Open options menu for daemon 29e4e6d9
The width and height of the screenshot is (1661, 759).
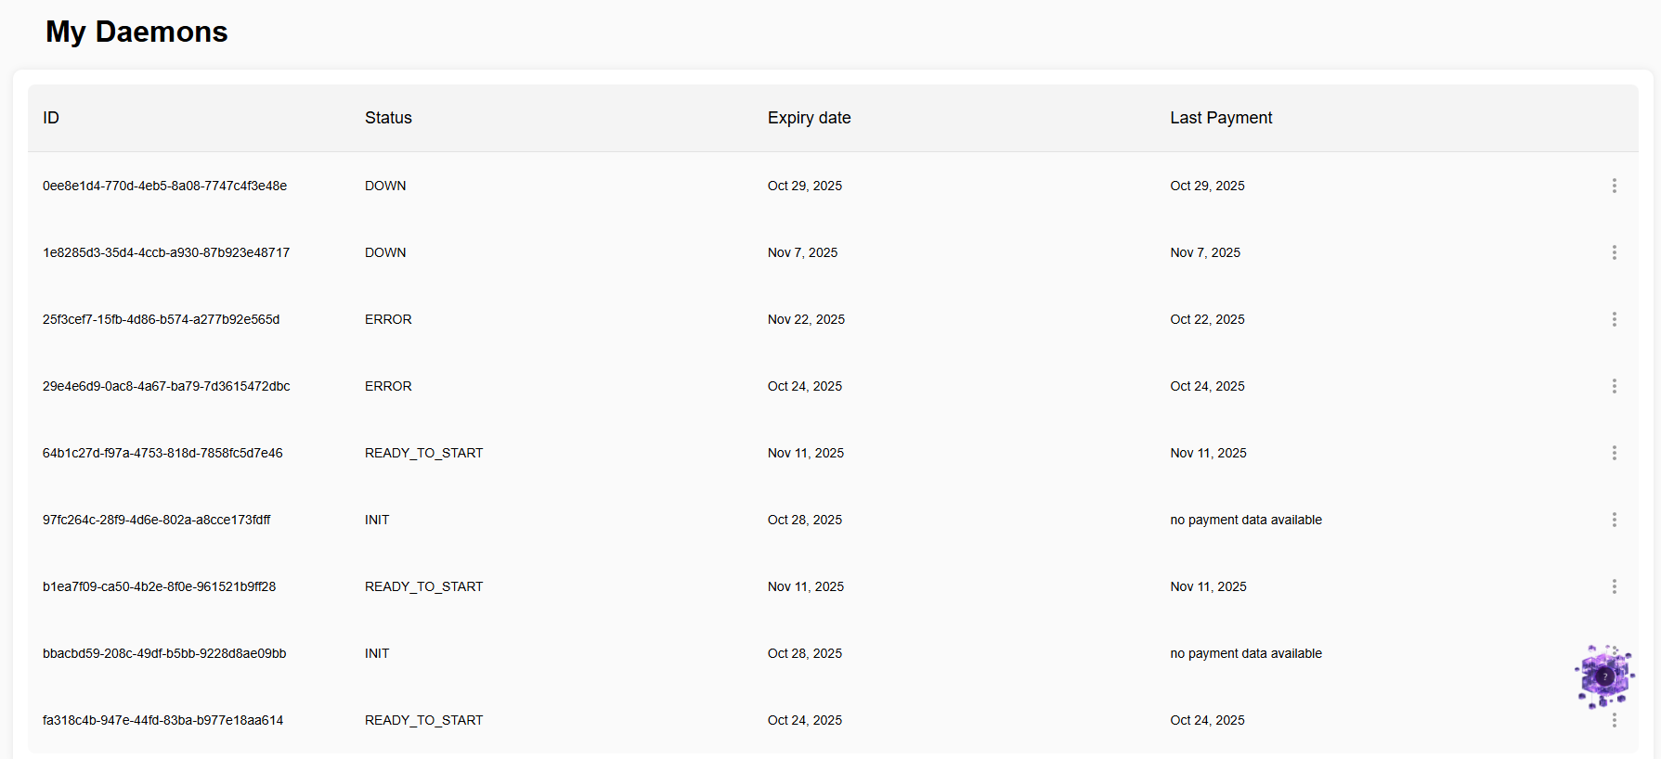[x=1614, y=386]
